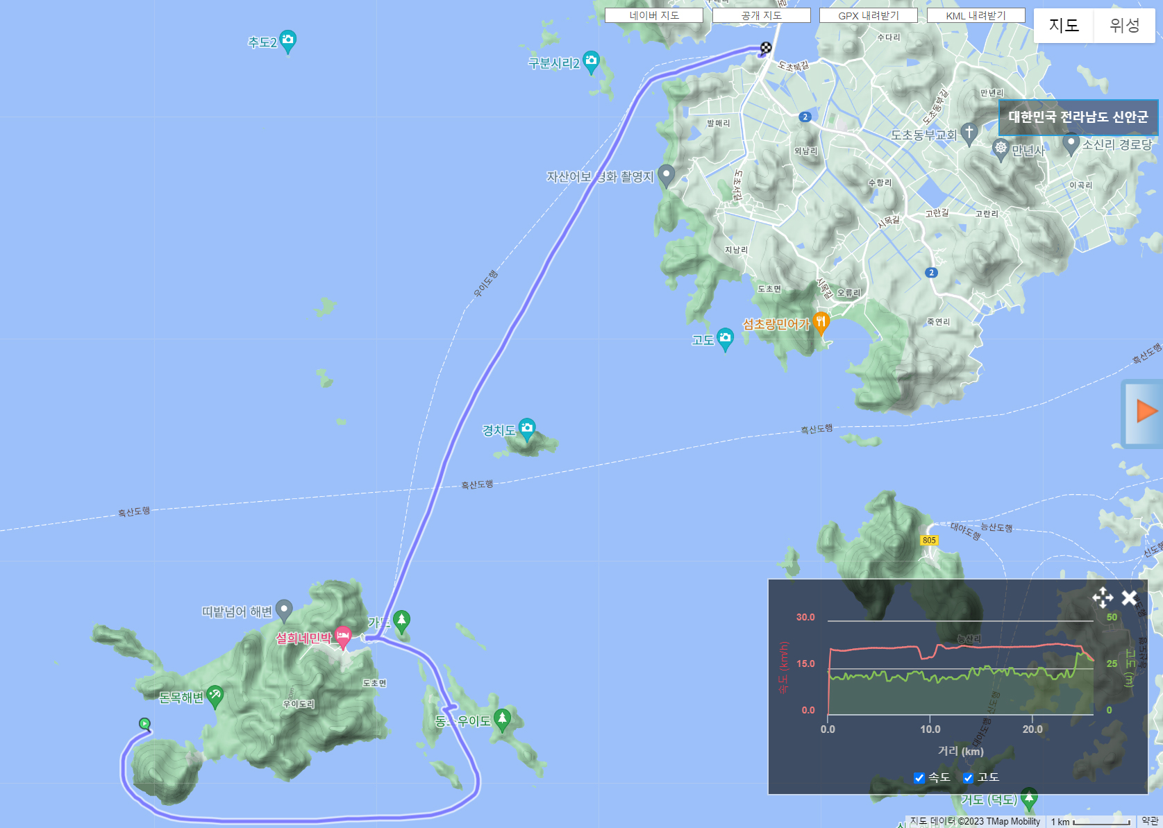
Task: Click the 고도 camera marker
Action: [x=726, y=339]
